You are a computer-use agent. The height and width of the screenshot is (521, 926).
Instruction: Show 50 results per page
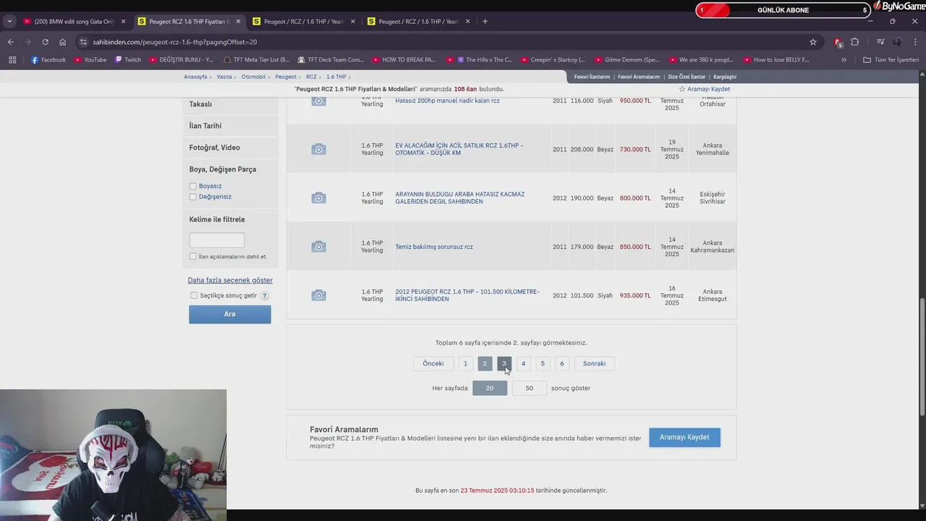point(529,389)
